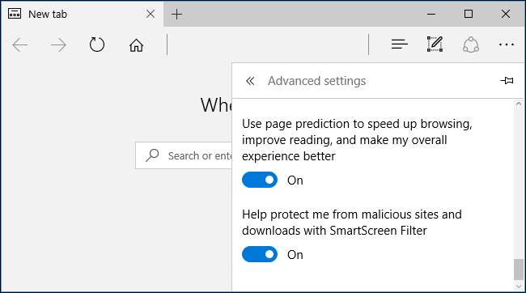Open a new tab with plus button
This screenshot has height=293, width=526.
click(176, 14)
